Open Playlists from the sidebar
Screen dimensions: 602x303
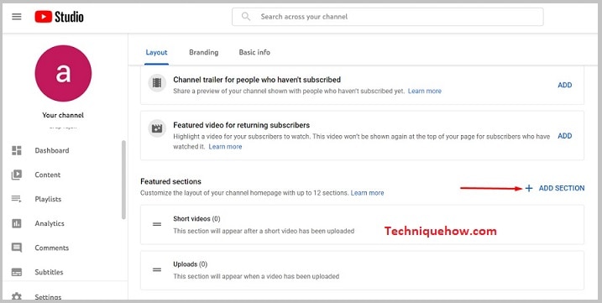48,199
